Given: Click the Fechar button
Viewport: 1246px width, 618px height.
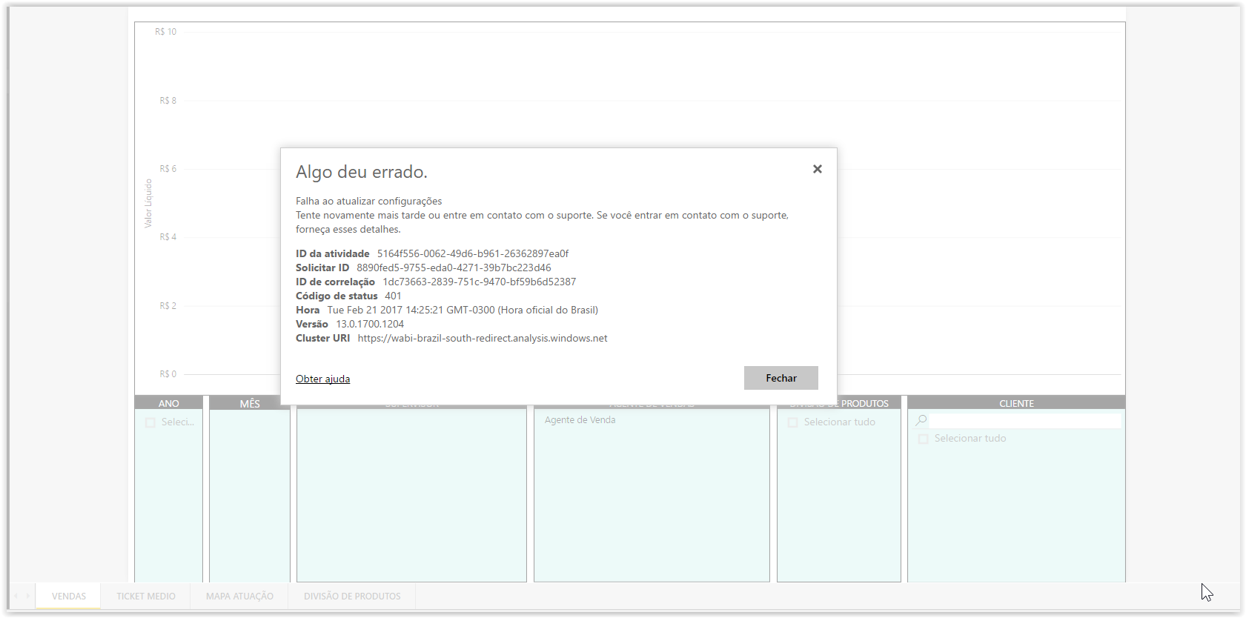Looking at the screenshot, I should coord(781,378).
